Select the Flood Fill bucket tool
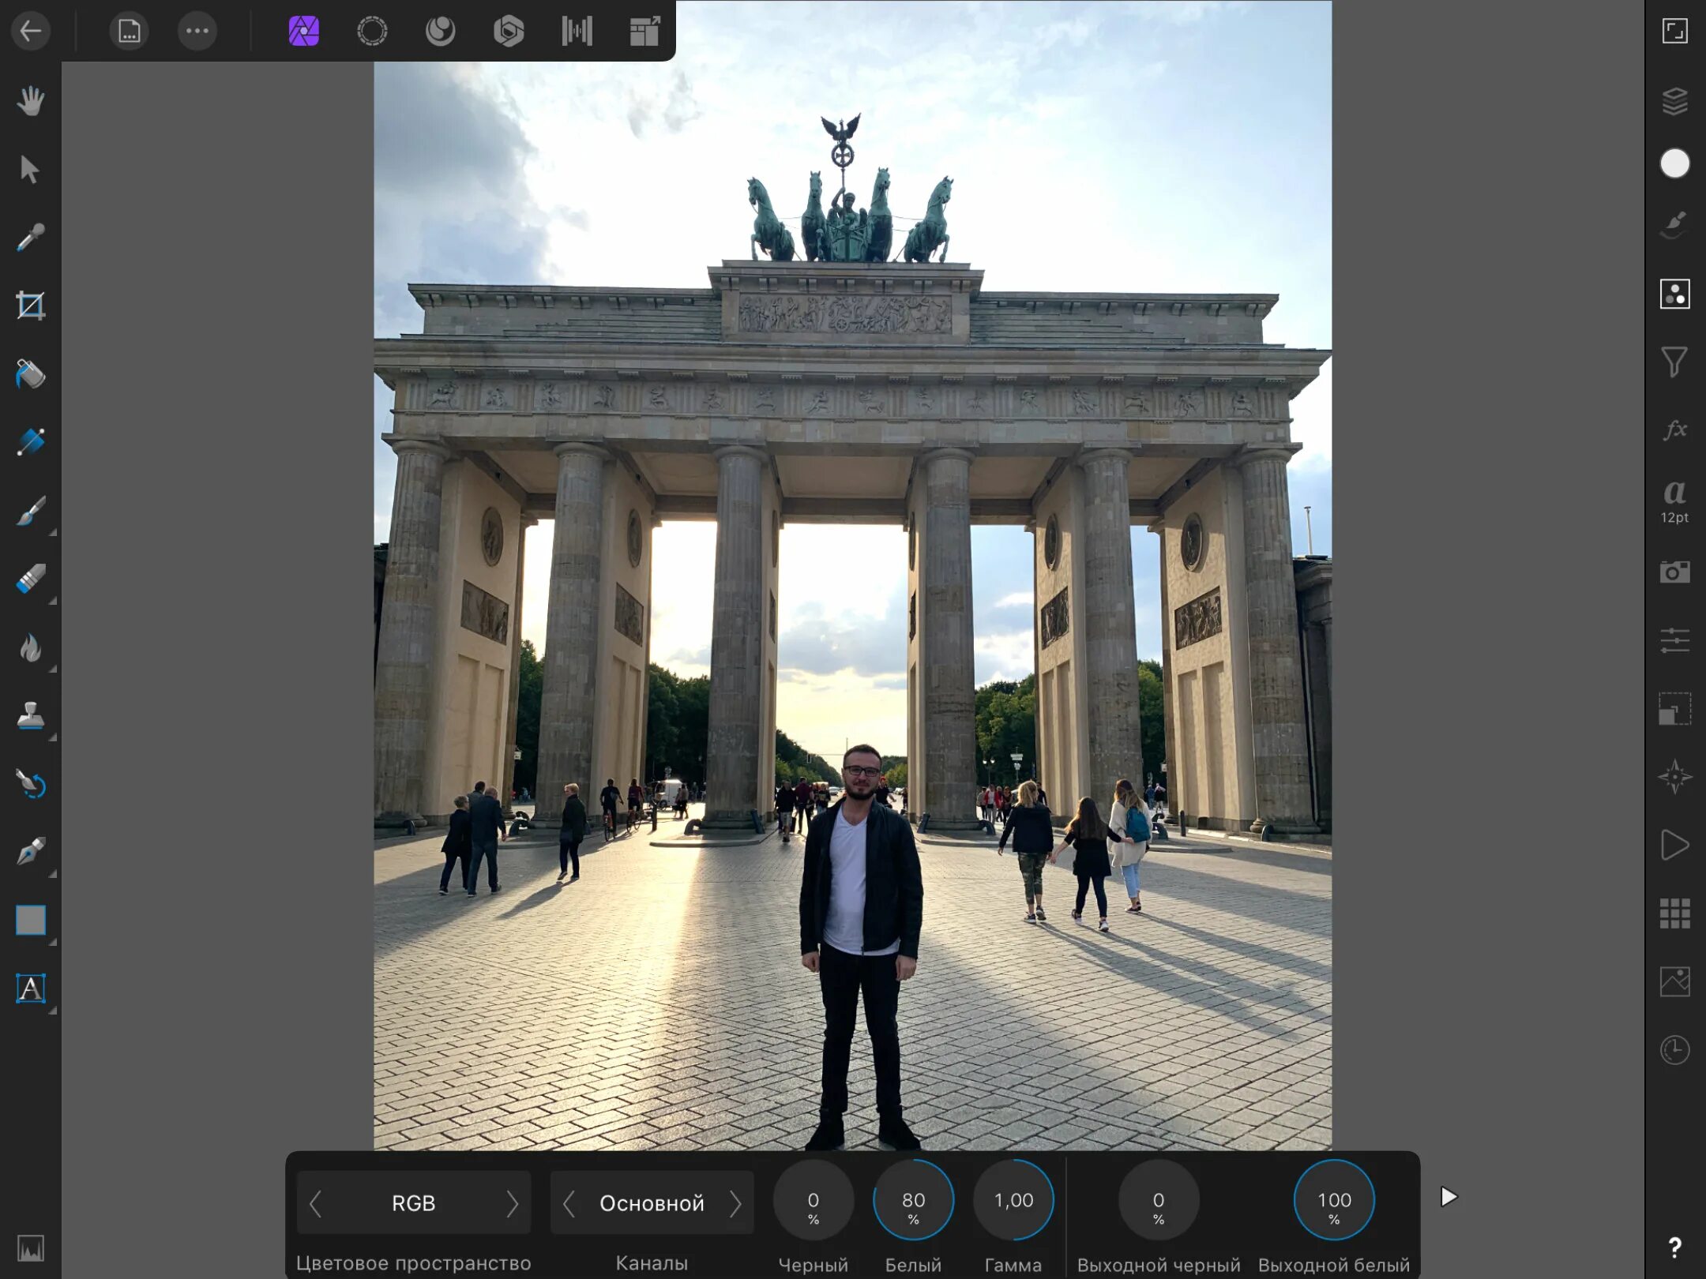This screenshot has width=1706, height=1279. pos(30,374)
